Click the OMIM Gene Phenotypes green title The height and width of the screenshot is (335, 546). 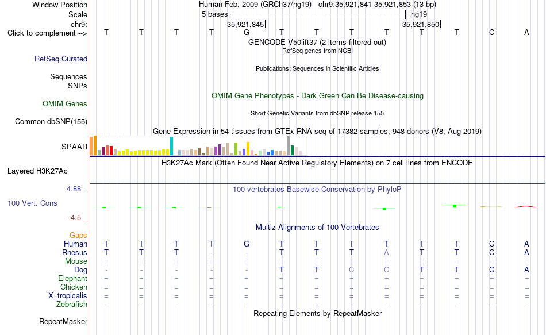point(318,96)
